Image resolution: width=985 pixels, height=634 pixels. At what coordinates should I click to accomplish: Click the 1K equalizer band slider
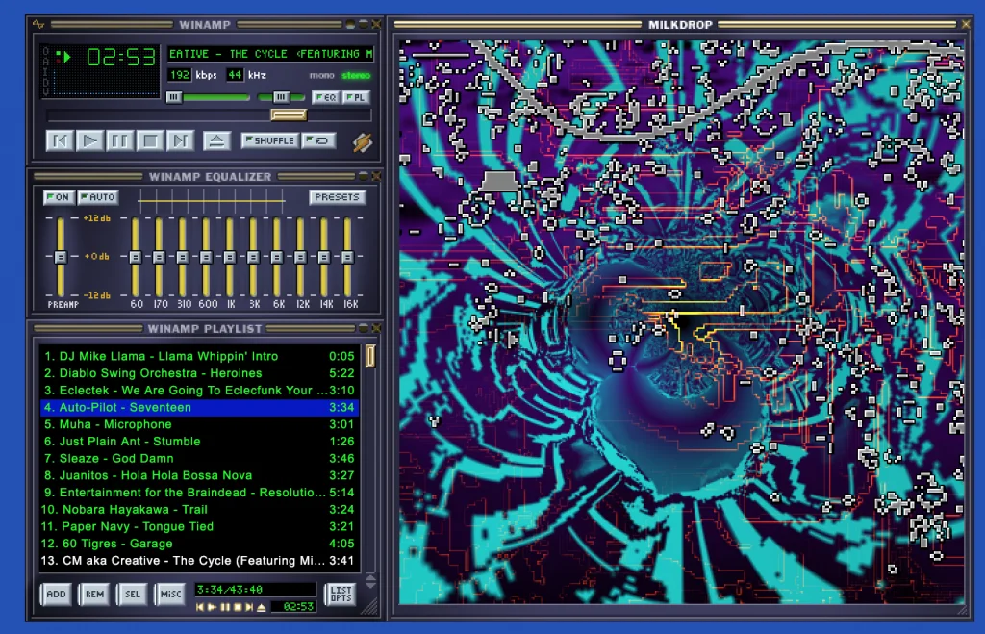point(229,256)
